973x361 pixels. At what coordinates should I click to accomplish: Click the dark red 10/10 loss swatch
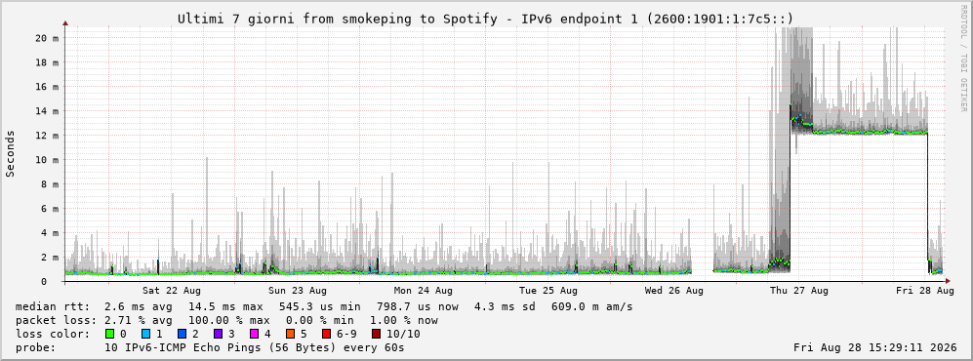point(376,335)
